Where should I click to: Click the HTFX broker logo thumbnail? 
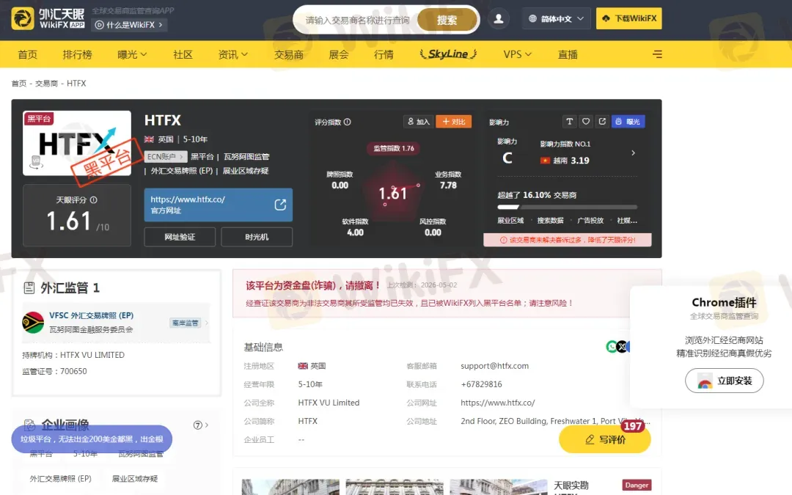click(77, 144)
